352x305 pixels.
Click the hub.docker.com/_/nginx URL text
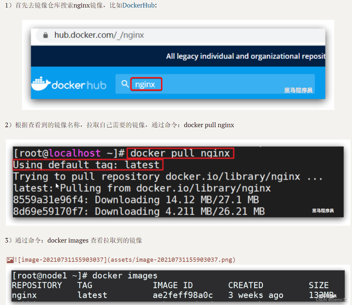pyautogui.click(x=99, y=35)
